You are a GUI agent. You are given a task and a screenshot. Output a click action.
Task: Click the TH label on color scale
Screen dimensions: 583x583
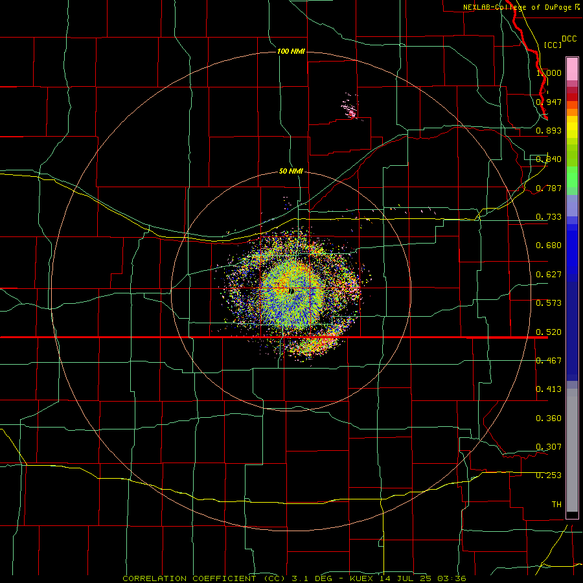click(556, 505)
